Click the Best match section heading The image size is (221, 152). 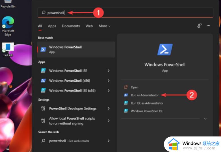(45, 38)
